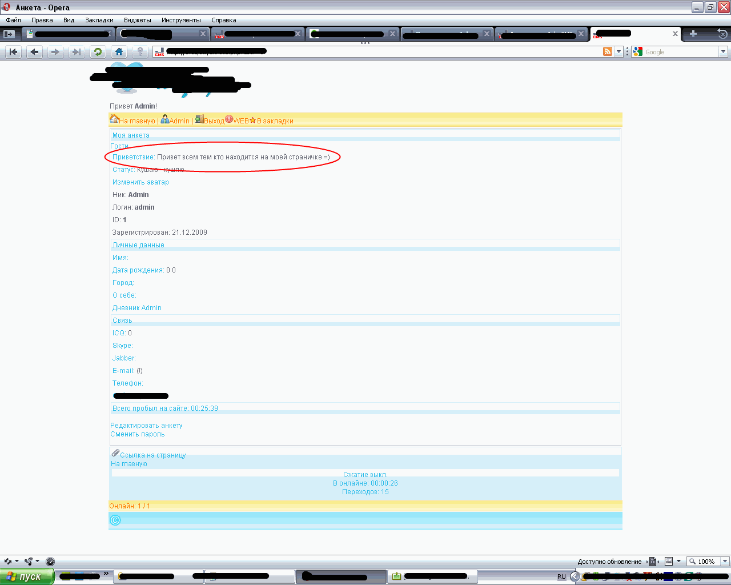
Task: Click the house icon beside На главную
Action: 114,119
